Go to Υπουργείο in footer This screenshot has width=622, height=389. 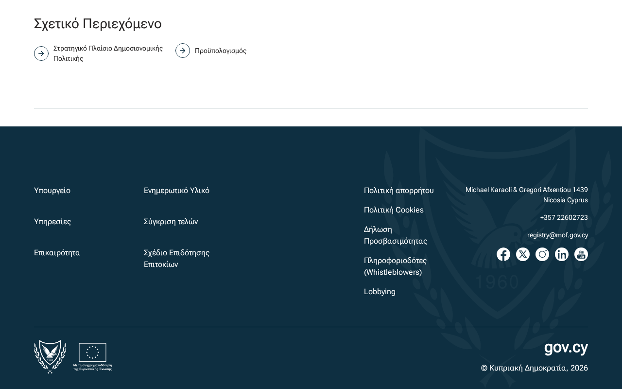click(x=52, y=191)
